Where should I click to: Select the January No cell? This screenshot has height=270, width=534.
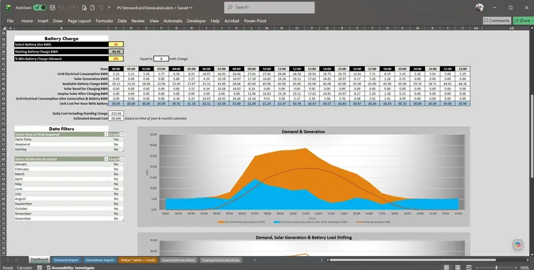[116, 164]
